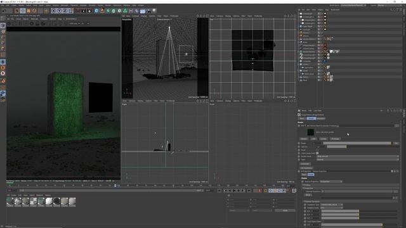Click the dark green texture preview swatch

[311, 132]
